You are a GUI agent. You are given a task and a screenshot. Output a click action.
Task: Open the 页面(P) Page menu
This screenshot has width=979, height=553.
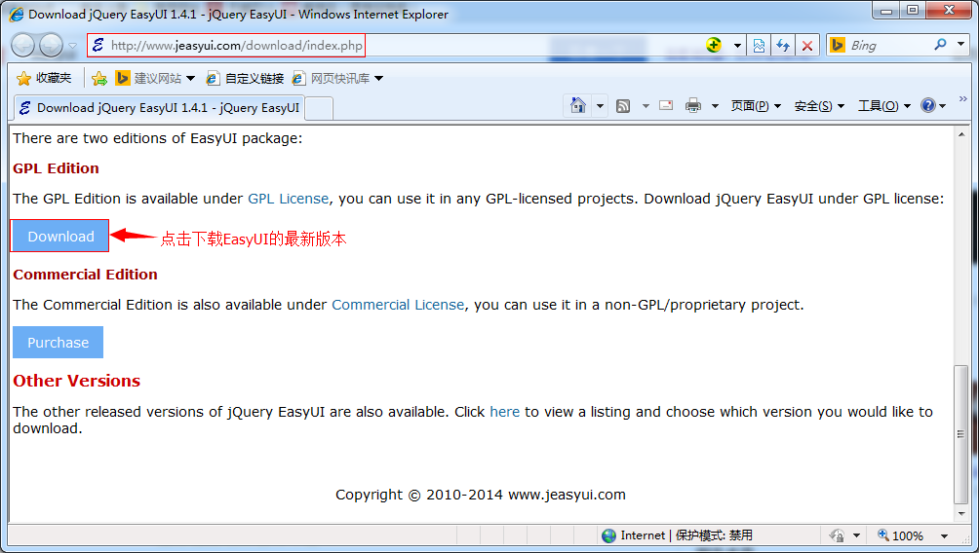click(756, 106)
